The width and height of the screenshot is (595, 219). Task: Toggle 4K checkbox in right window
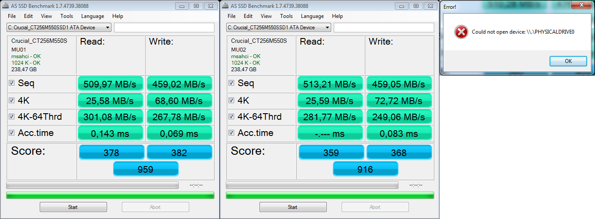click(x=232, y=100)
